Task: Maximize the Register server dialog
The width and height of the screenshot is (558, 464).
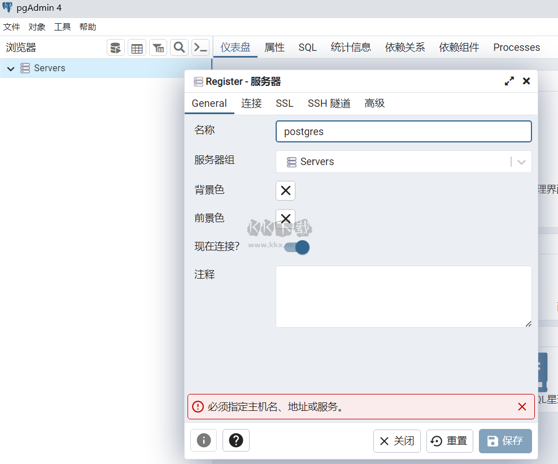Action: (509, 81)
